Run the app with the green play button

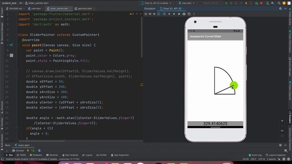coord(226,3)
